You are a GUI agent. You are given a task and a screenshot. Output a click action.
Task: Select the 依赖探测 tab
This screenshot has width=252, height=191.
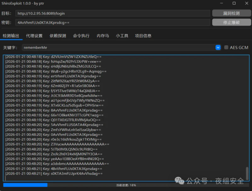[x=58, y=36]
